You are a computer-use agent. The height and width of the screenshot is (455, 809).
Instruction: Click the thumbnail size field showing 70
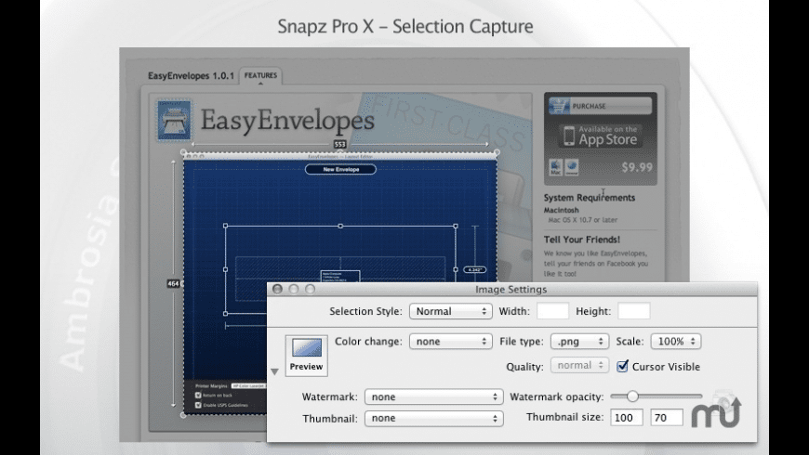coord(667,417)
